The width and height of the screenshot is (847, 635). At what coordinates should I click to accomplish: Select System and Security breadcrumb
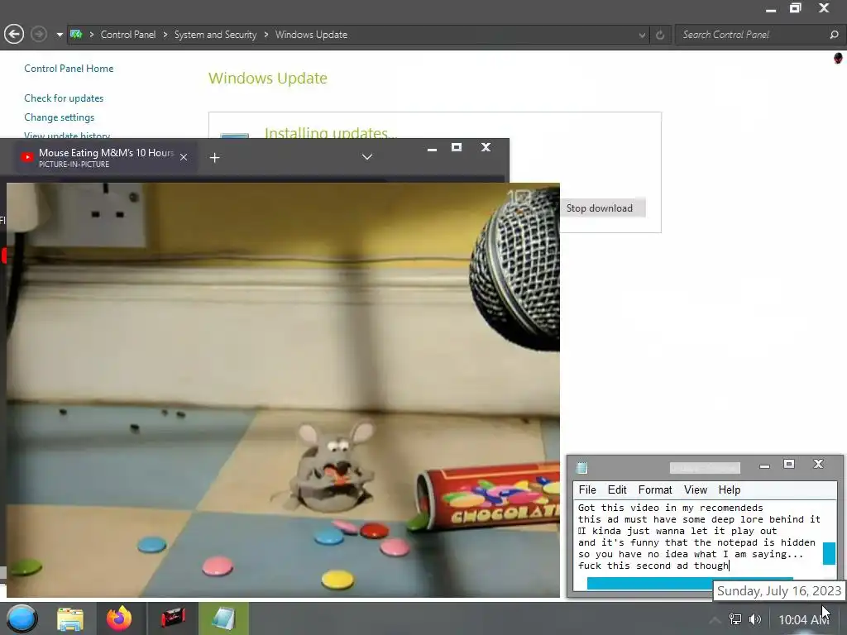coord(215,35)
